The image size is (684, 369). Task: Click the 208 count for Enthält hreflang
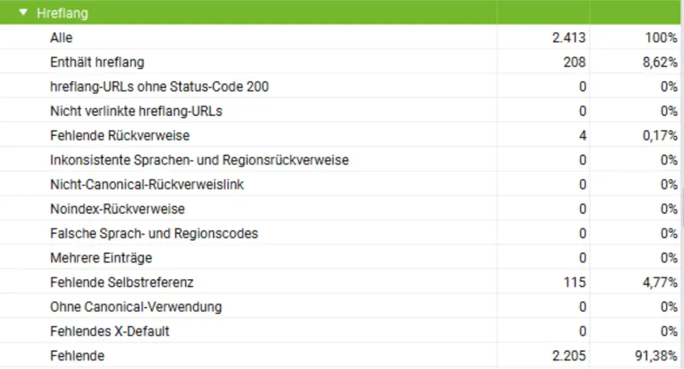pos(574,63)
